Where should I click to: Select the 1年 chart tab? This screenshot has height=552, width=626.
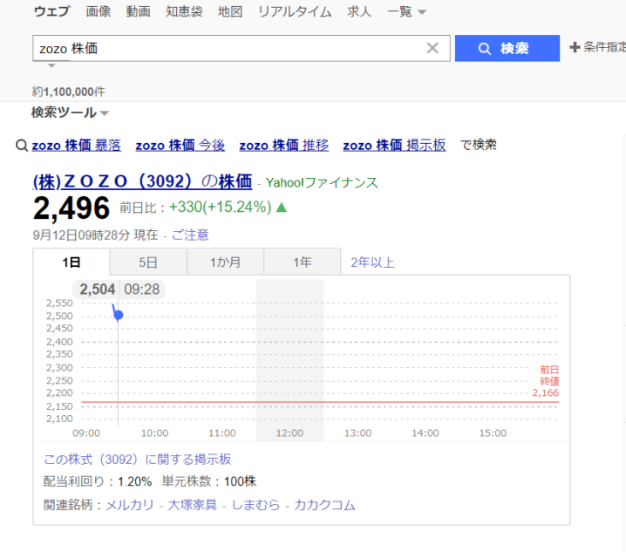tap(302, 262)
